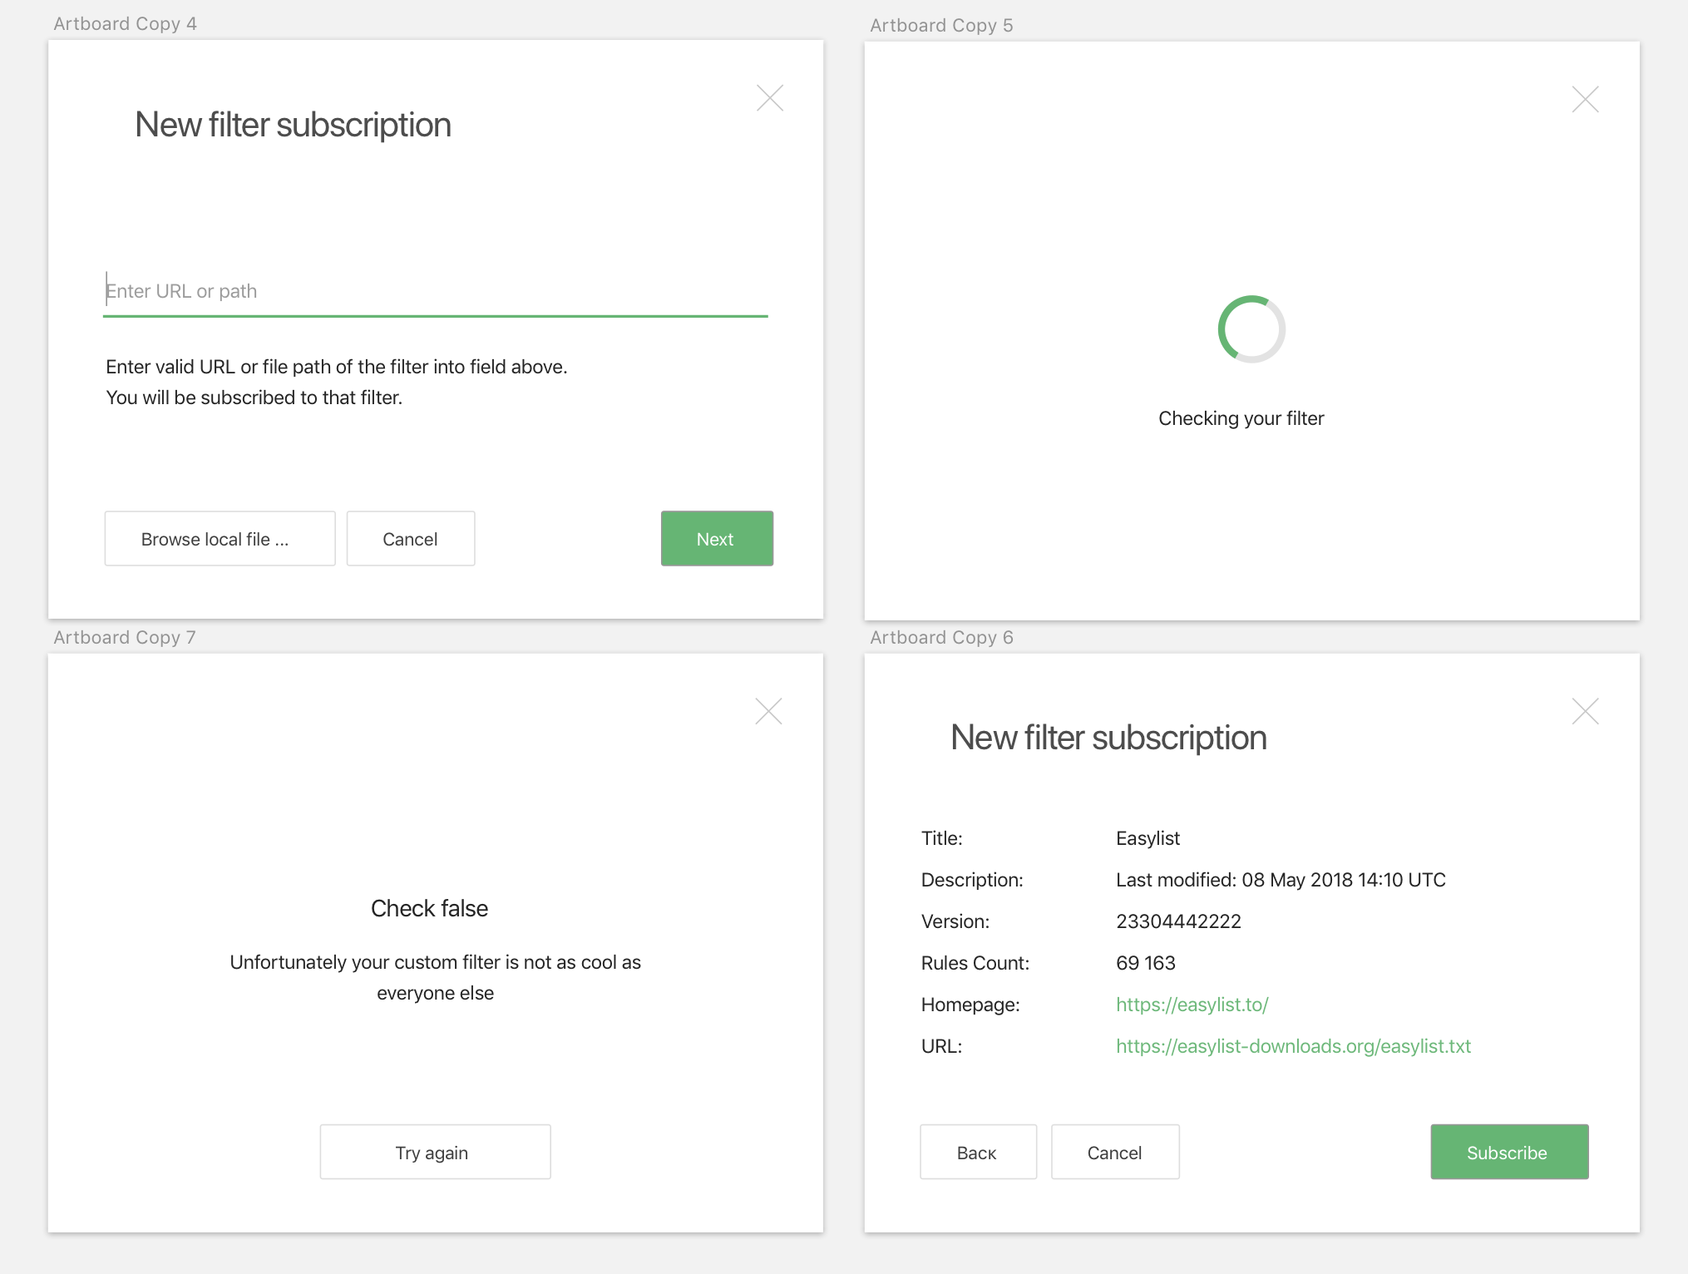1688x1274 pixels.
Task: Click the X icon on Artboard Copy 7
Action: (x=767, y=710)
